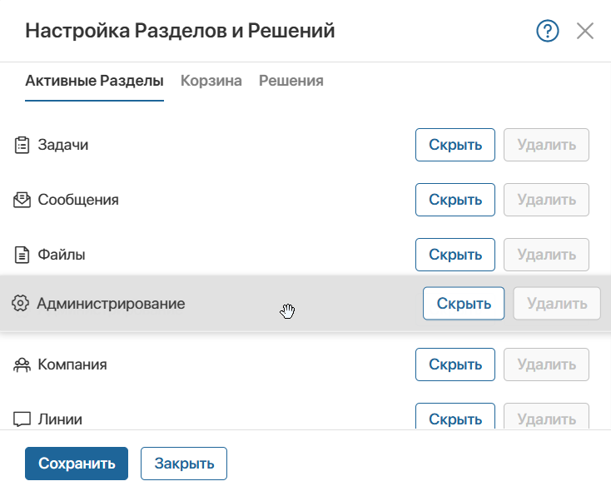
Task: Click Удалить for Компания
Action: click(546, 365)
